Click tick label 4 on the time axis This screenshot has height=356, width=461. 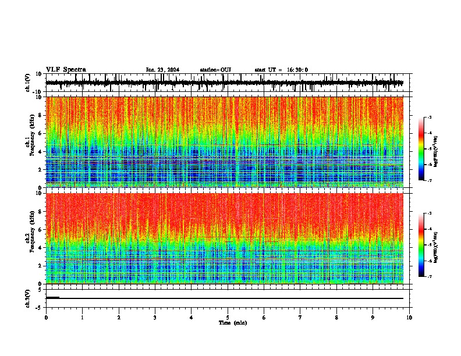(192, 318)
